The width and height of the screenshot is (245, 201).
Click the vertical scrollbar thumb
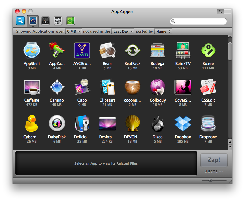click(230, 51)
